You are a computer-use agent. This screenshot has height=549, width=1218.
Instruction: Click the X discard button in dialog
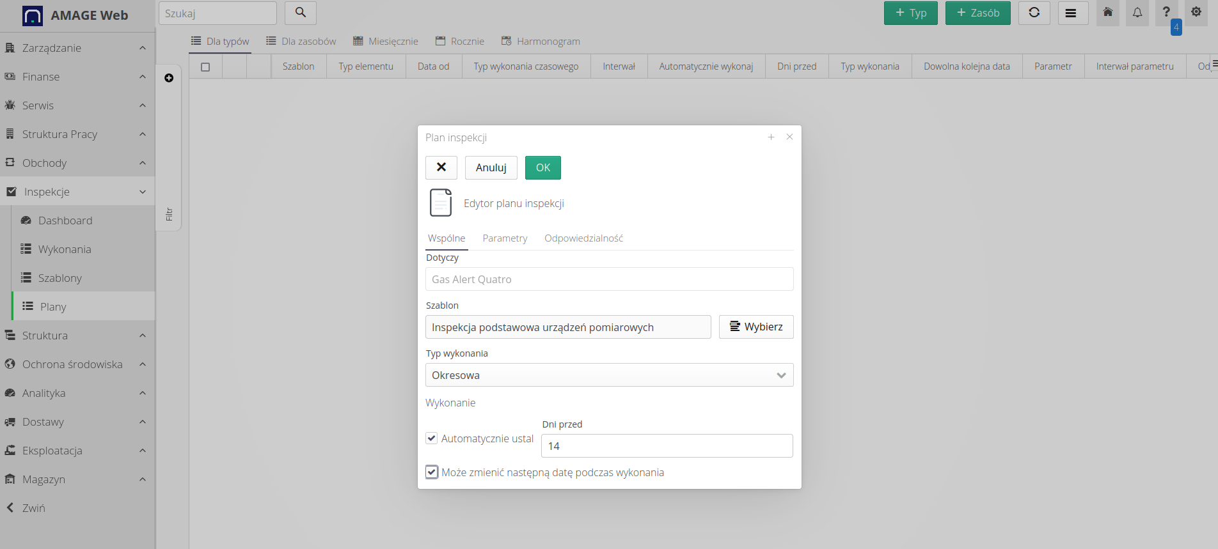(x=441, y=167)
